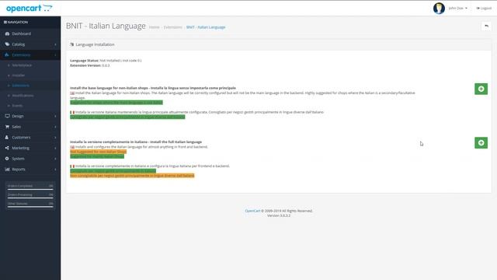497x280 pixels.
Task: Click the back arrow button top right
Action: pos(487,26)
